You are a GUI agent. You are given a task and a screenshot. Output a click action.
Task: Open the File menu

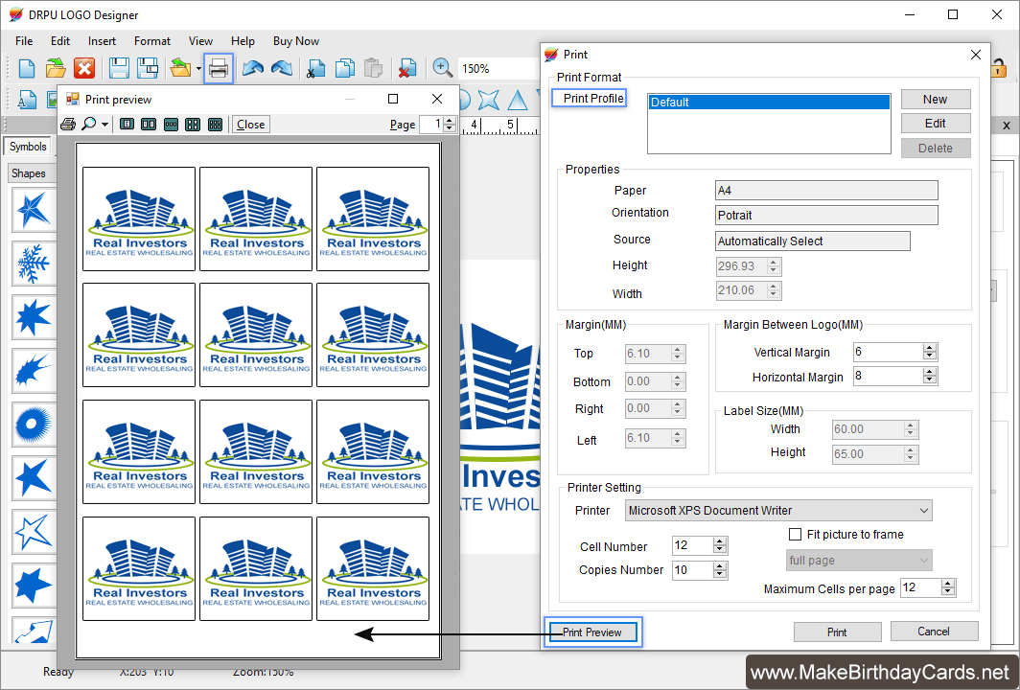24,41
